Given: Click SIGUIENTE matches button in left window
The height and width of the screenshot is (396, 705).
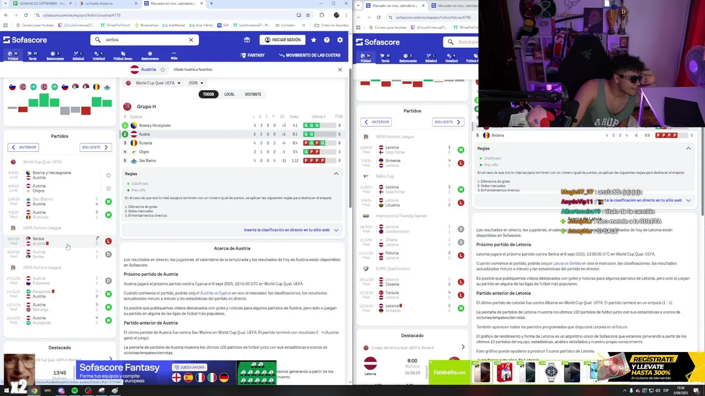Looking at the screenshot, I should (95, 147).
